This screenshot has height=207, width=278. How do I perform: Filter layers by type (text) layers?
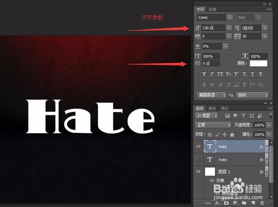pos(243,116)
